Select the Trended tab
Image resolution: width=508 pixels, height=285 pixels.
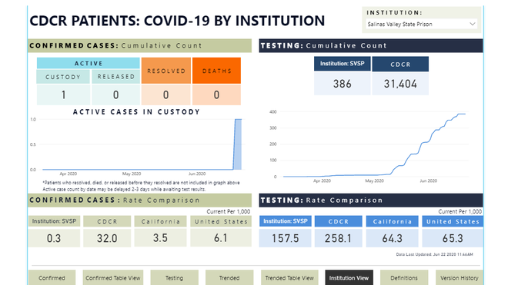(x=229, y=277)
